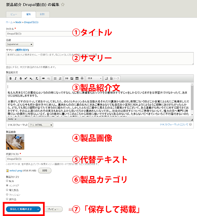The height and width of the screenshot is (216, 197).
Task: Expand the save button dropdown arrow
Action: coord(38,209)
